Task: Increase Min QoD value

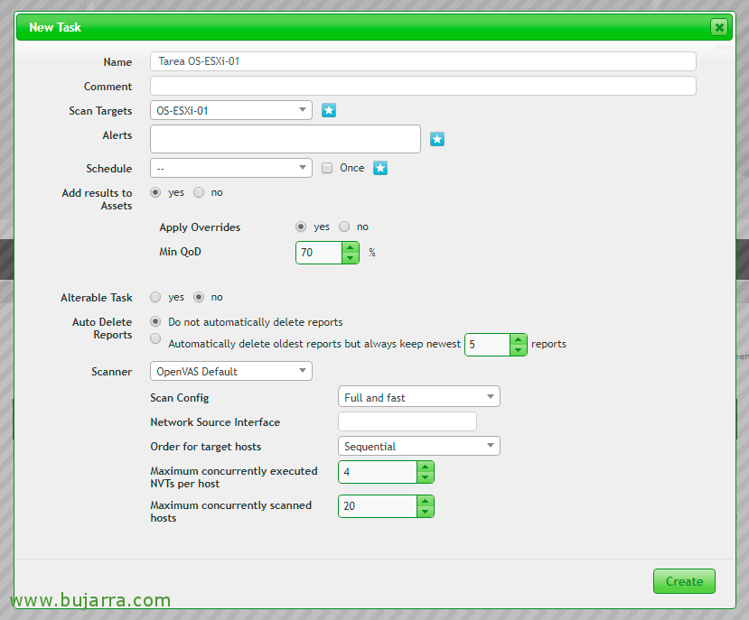Action: click(x=351, y=247)
